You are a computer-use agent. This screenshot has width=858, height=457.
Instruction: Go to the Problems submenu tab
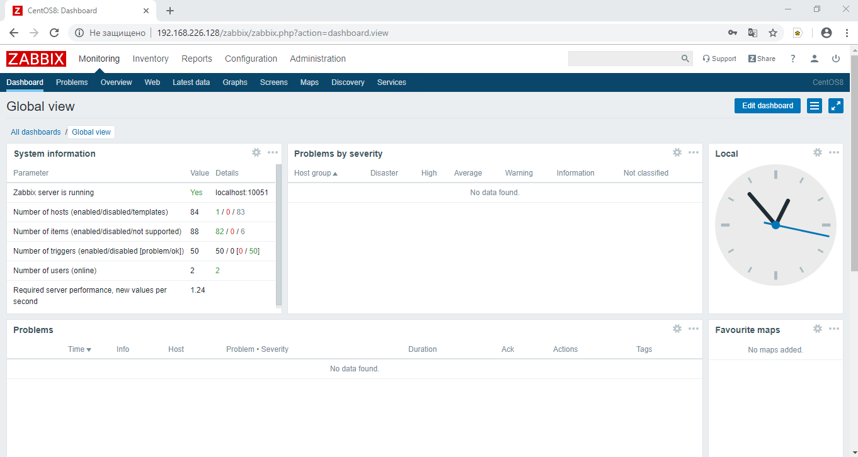[72, 82]
